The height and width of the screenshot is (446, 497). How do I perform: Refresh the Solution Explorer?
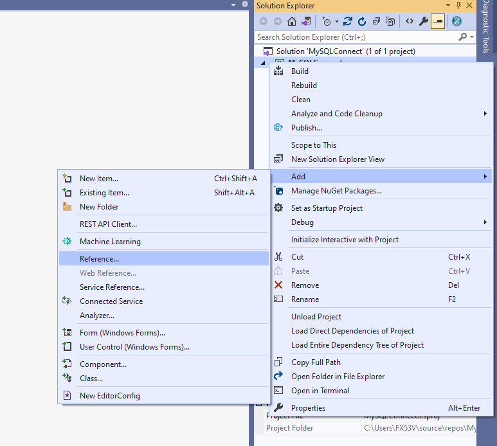tap(362, 21)
